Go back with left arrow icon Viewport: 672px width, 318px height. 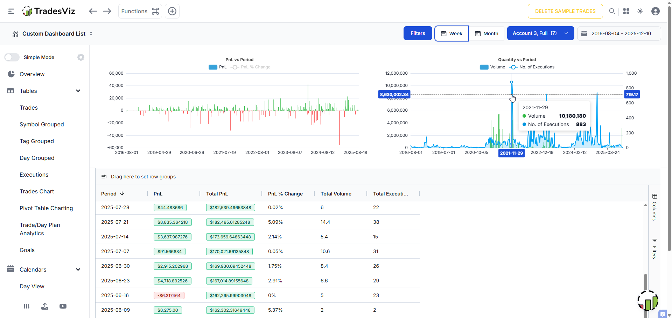(x=93, y=11)
